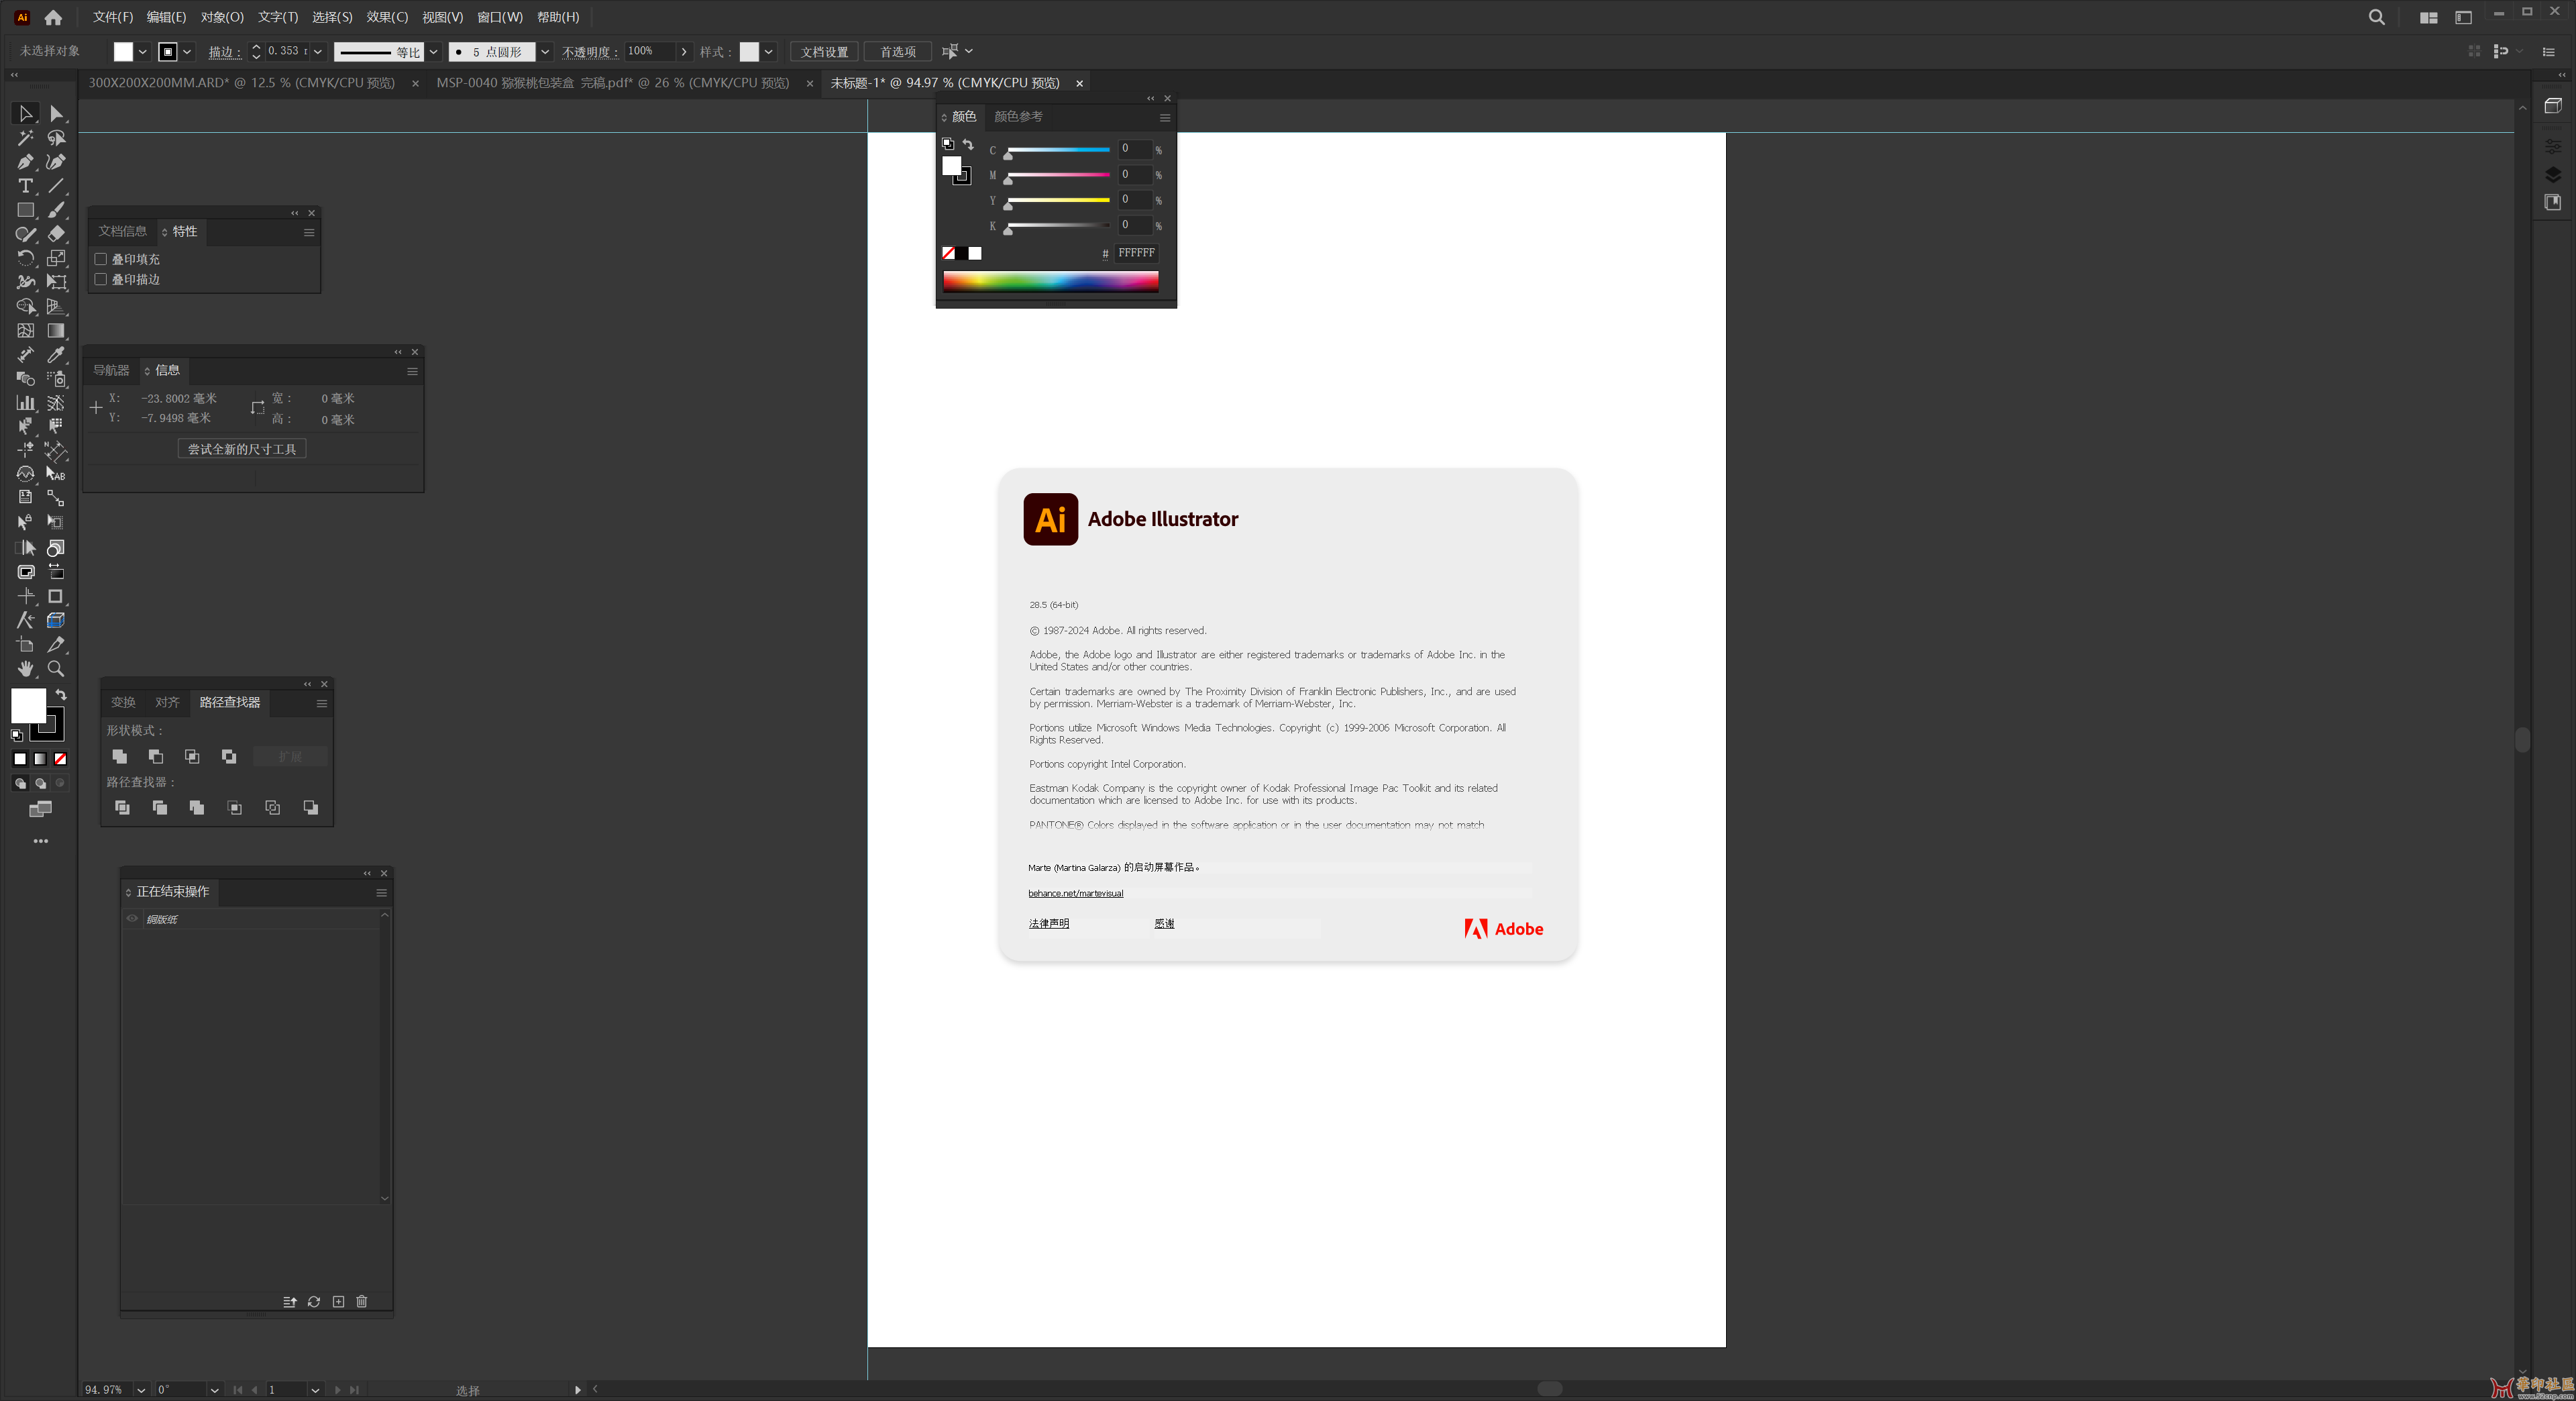Select the Magic Wand tool
Viewport: 2576px width, 1401px height.
[26, 138]
